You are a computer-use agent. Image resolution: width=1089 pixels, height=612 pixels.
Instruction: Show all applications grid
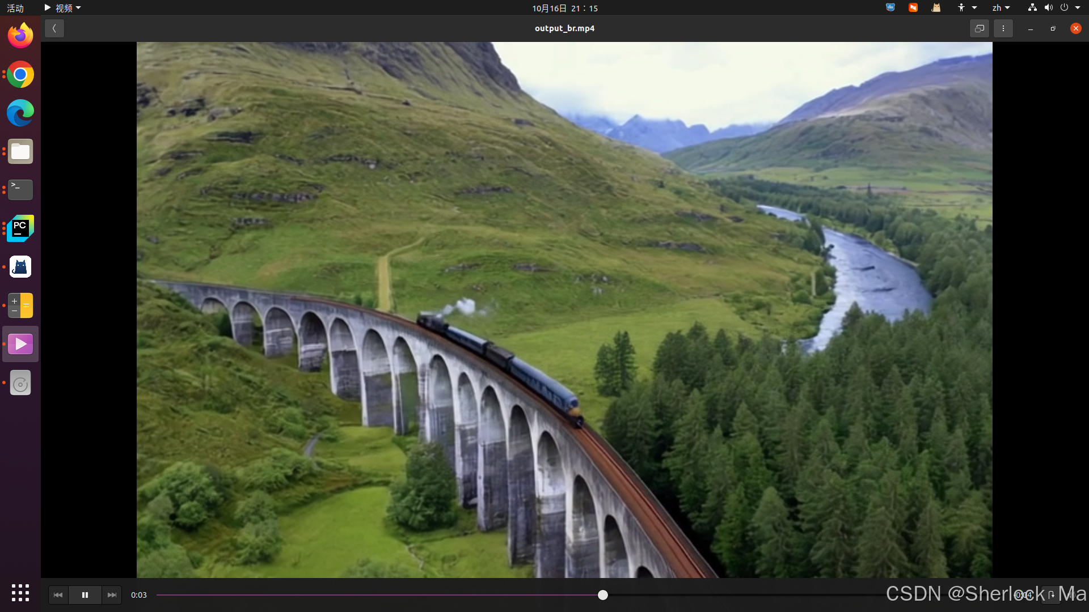(x=20, y=593)
